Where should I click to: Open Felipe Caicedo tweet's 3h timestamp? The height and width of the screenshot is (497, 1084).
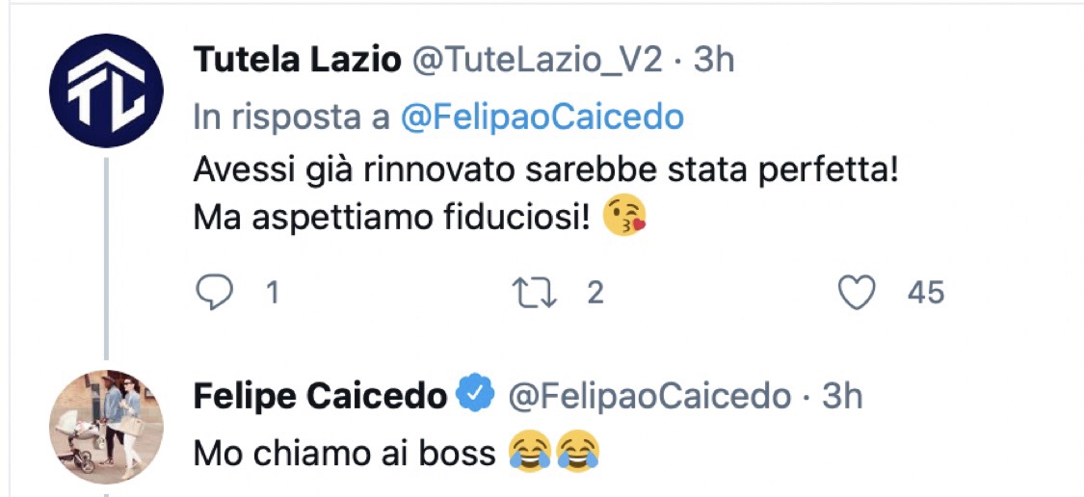click(x=842, y=395)
